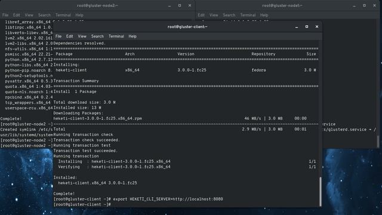Image resolution: width=382 pixels, height=215 pixels.
Task: Minimize the gluster-client terminal window
Action: tap(297, 27)
